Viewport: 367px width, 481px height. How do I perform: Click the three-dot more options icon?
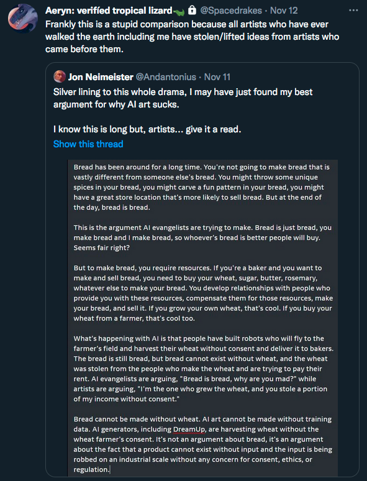(353, 11)
